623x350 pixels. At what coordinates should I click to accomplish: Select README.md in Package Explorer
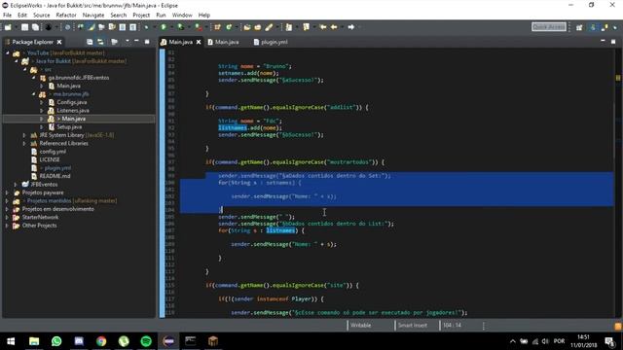pos(55,176)
